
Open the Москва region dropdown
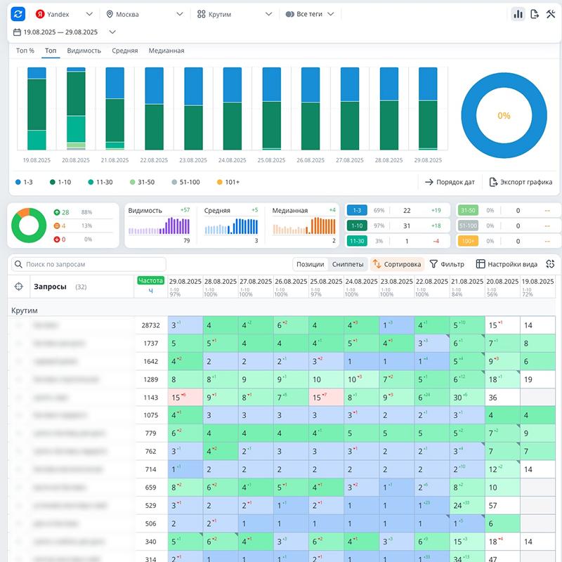[144, 14]
